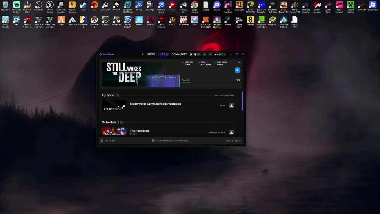Select The Exit 8 desktop icon
380x214 pixels.
pos(250,21)
